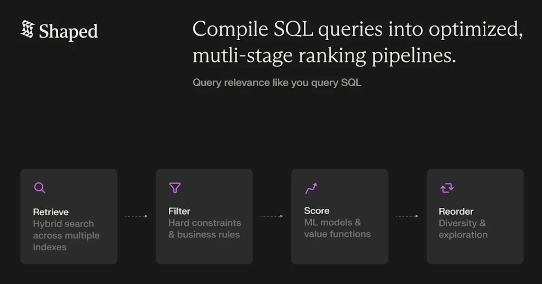Click the funnel icon in Filter card
The image size is (542, 284).
click(175, 188)
